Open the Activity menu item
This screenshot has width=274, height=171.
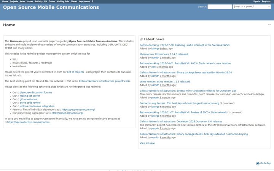pyautogui.click(x=38, y=2)
